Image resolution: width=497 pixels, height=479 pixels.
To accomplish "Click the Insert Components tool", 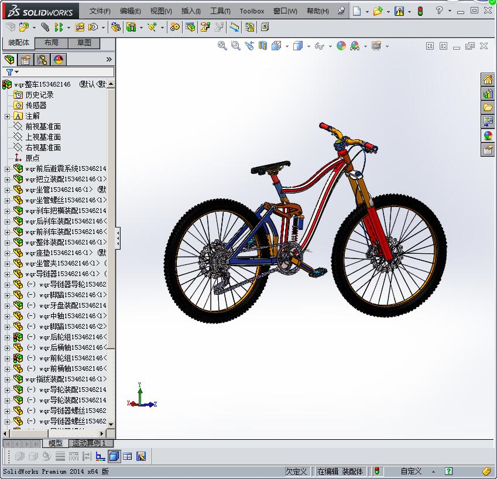I will [23, 27].
